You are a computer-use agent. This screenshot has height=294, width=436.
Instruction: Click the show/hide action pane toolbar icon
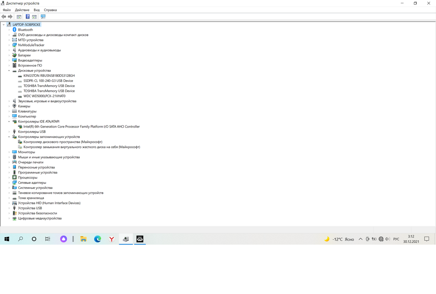click(x=34, y=17)
